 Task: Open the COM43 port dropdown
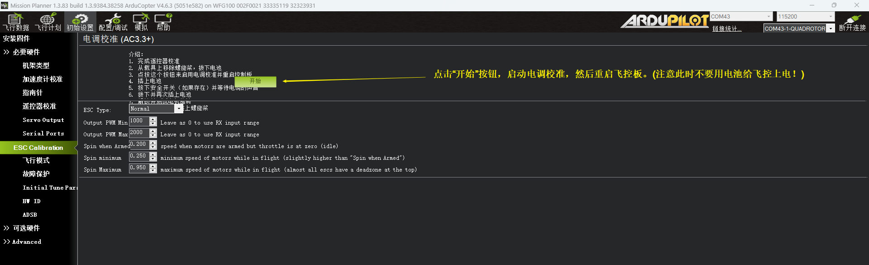(741, 17)
